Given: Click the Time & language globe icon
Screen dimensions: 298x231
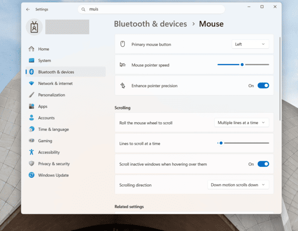Looking at the screenshot, I should pos(32,129).
